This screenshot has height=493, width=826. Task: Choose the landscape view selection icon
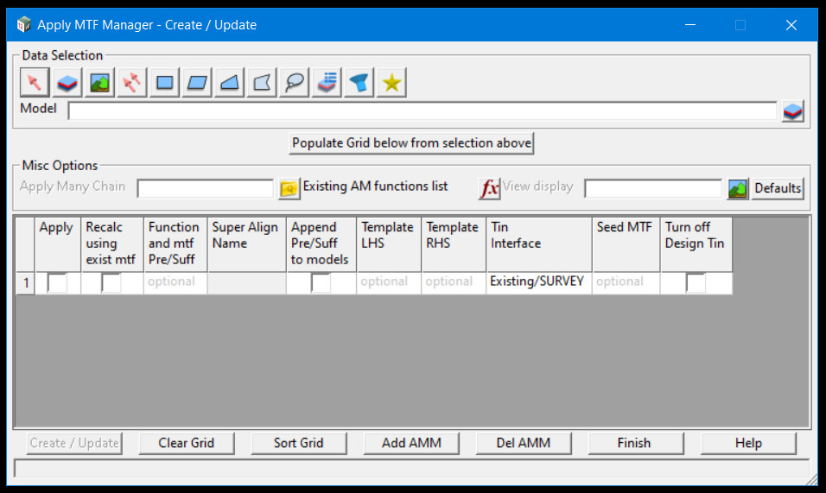point(101,83)
